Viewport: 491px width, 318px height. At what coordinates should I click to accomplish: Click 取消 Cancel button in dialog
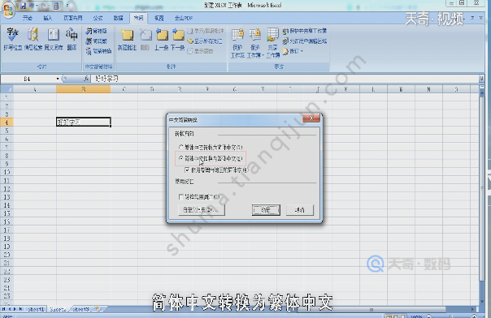click(x=300, y=210)
